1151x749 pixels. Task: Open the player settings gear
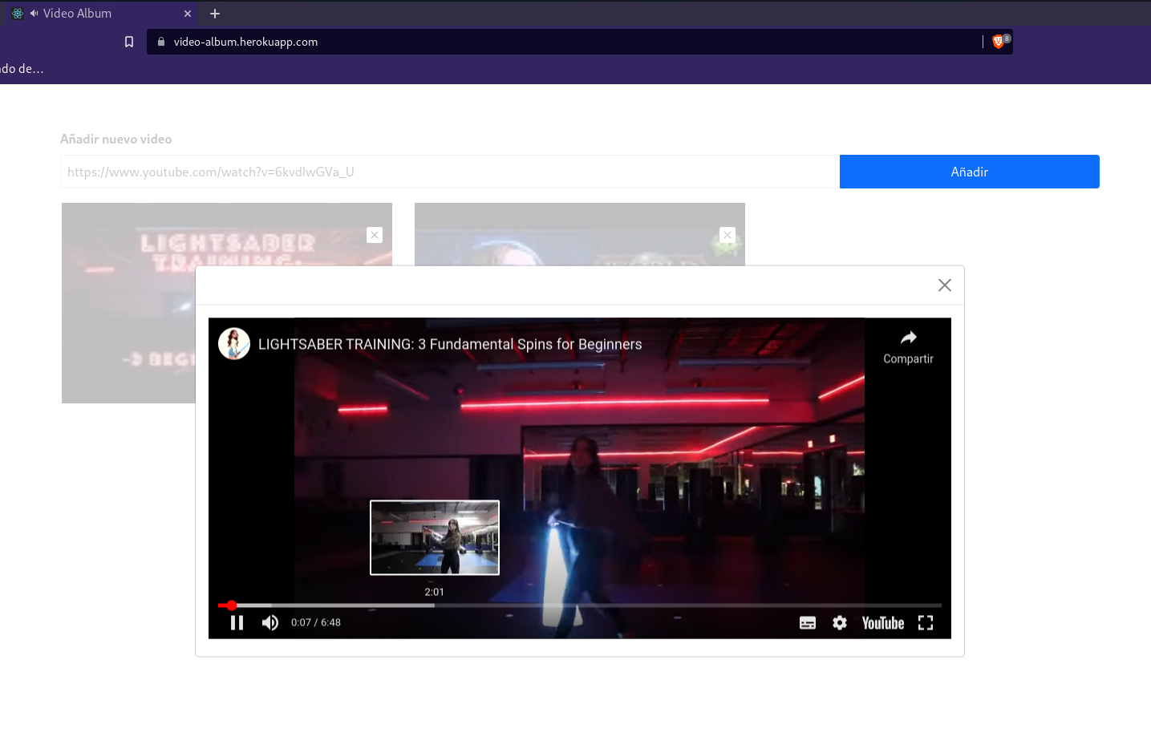pyautogui.click(x=839, y=622)
